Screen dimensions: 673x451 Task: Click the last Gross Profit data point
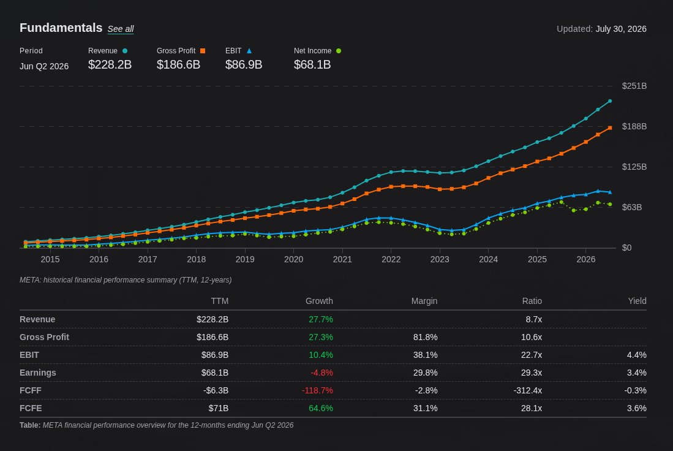coord(610,127)
